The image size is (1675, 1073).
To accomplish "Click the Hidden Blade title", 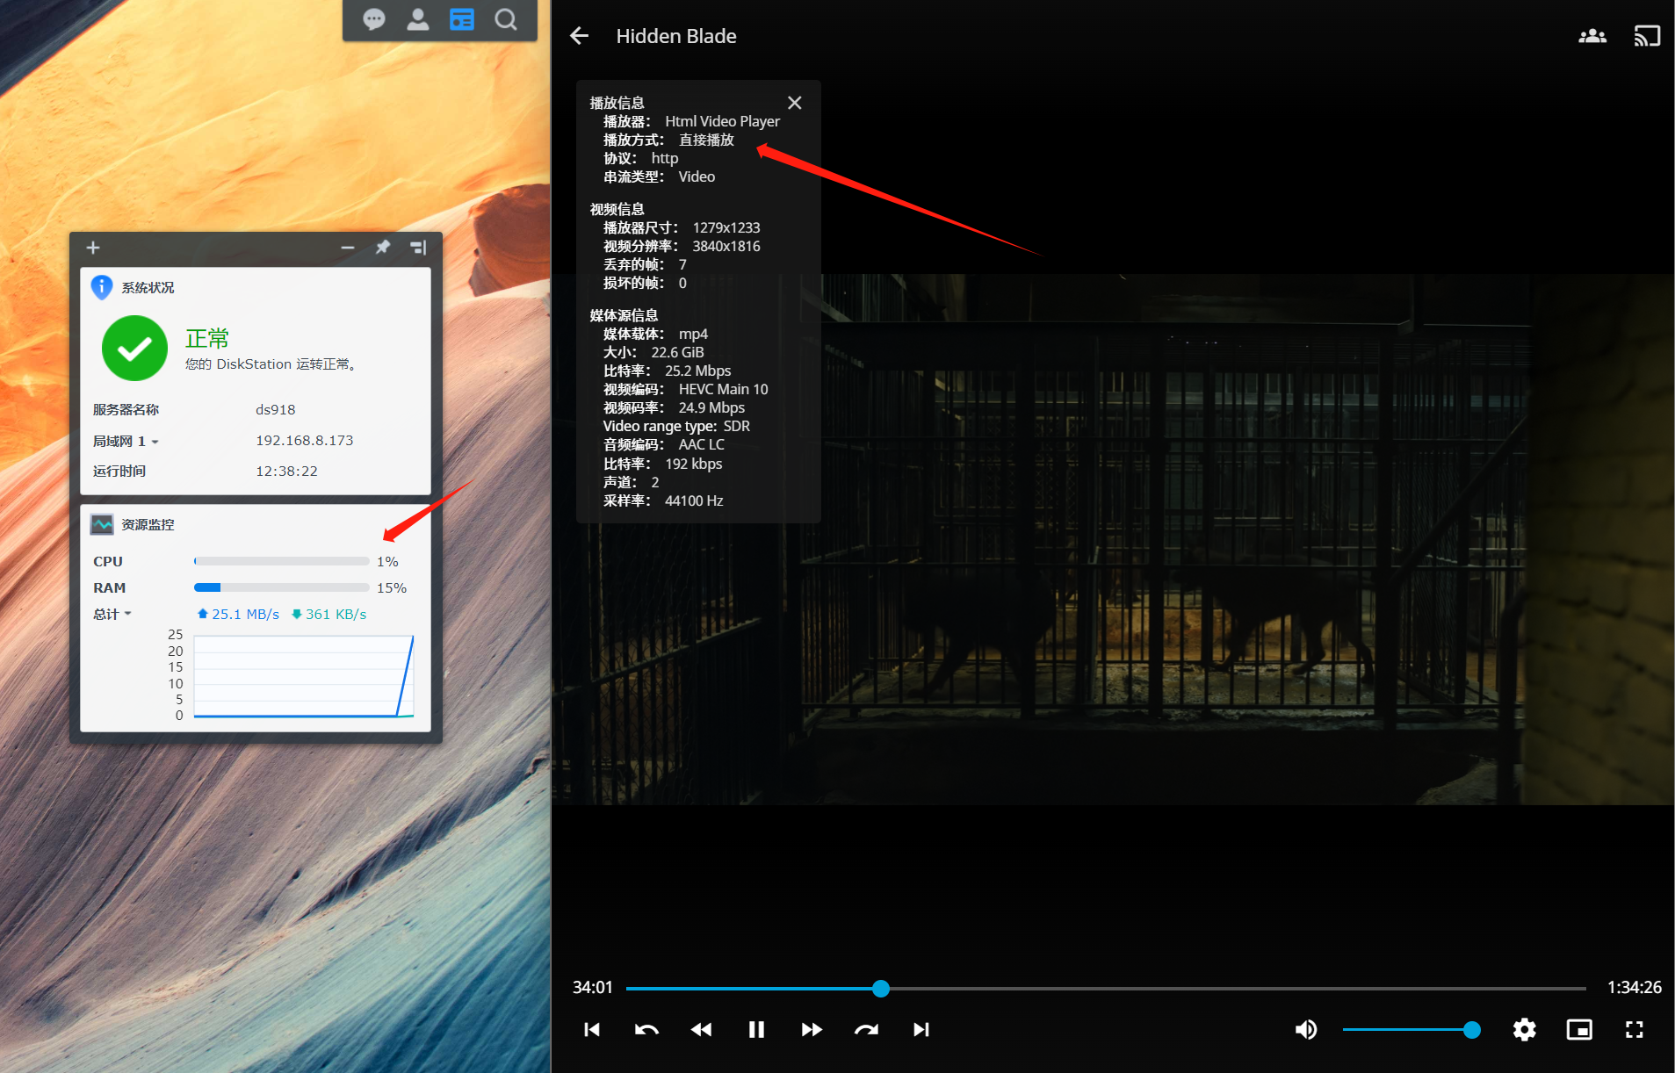I will click(x=676, y=36).
